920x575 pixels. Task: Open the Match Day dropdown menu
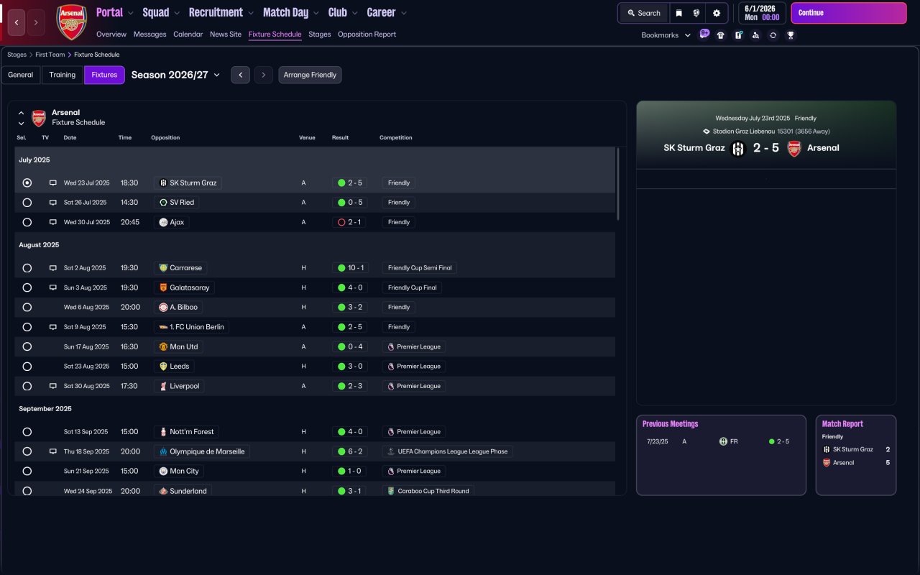[x=291, y=12]
